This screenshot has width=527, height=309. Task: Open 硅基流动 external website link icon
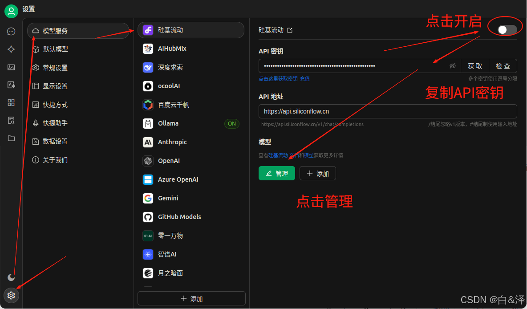[x=290, y=30]
